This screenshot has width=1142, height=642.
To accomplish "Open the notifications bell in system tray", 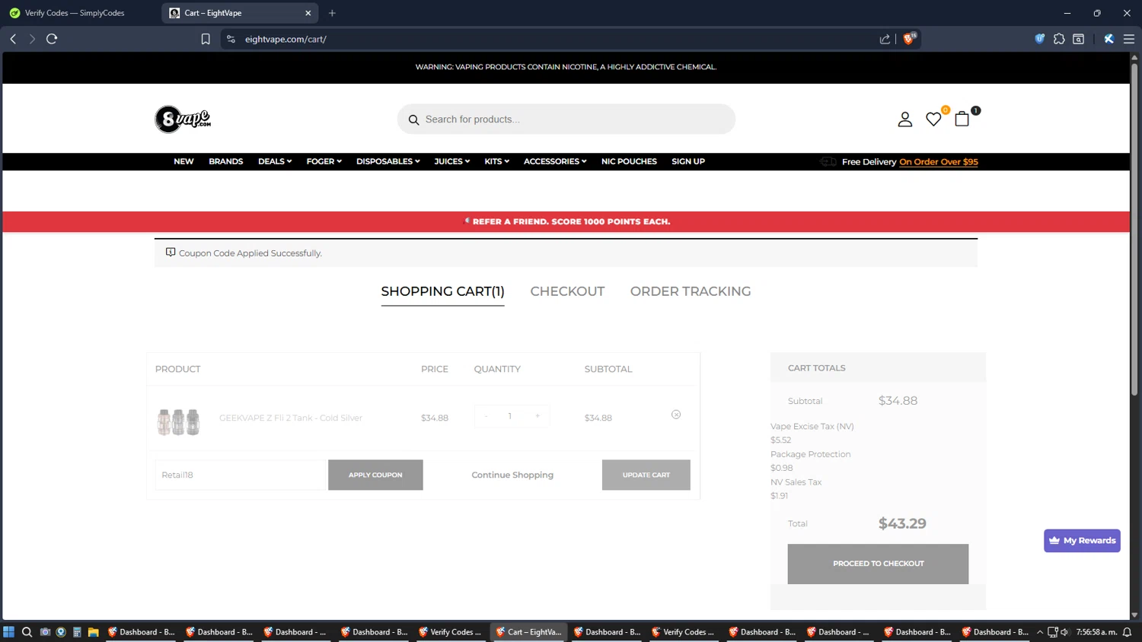I will point(1128,632).
